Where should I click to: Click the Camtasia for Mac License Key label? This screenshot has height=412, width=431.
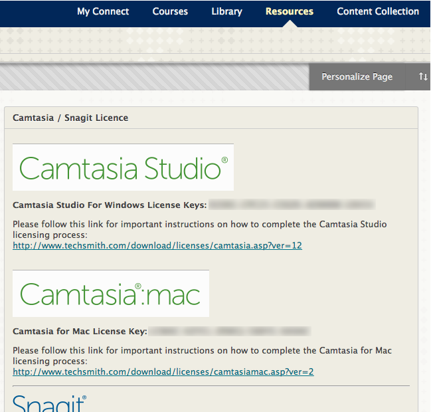[80, 332]
